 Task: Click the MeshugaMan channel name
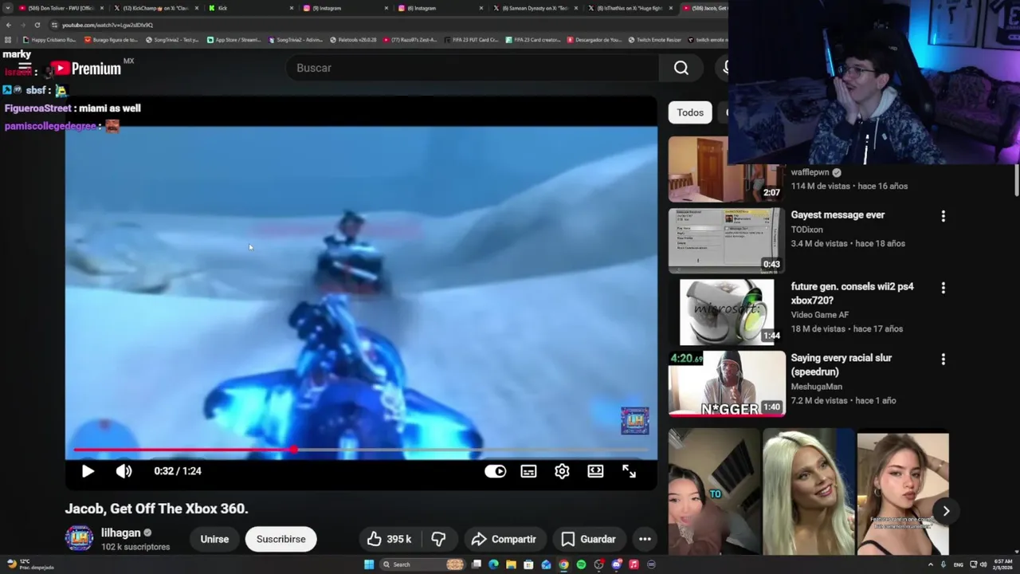pos(816,387)
